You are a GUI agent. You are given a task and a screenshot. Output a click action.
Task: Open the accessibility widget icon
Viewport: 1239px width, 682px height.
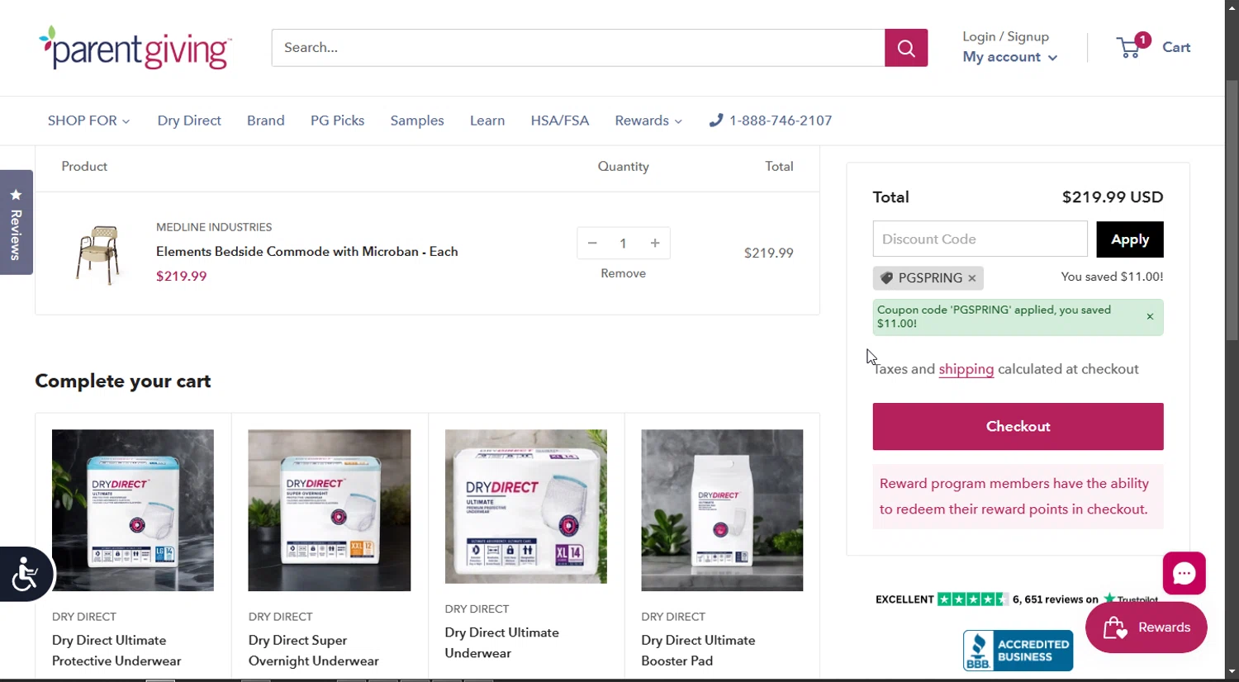pyautogui.click(x=26, y=574)
